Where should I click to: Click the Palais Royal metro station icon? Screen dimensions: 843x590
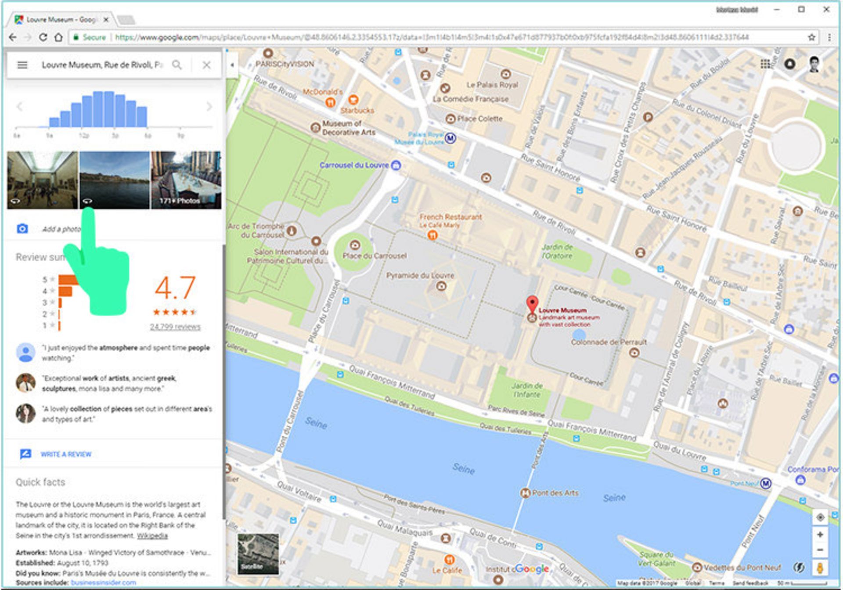(x=450, y=138)
